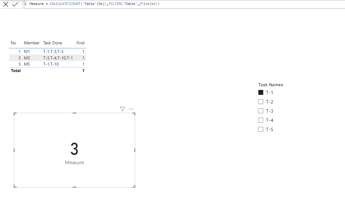Cancel the formula edit with X icon

tap(6, 4)
